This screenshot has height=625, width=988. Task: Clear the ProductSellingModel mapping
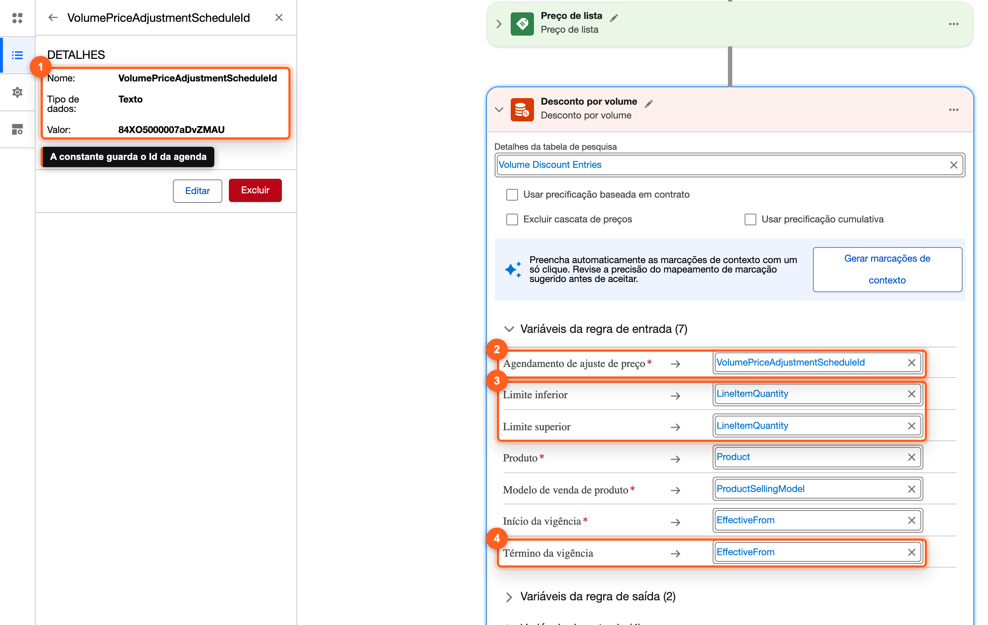point(912,489)
